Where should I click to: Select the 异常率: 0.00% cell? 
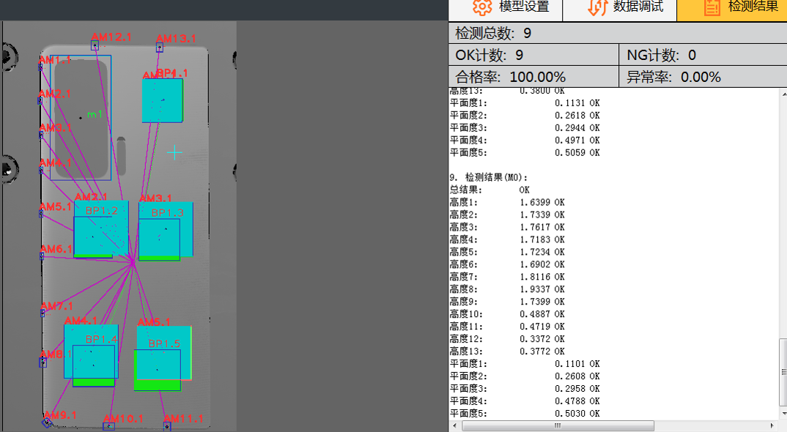click(x=703, y=77)
